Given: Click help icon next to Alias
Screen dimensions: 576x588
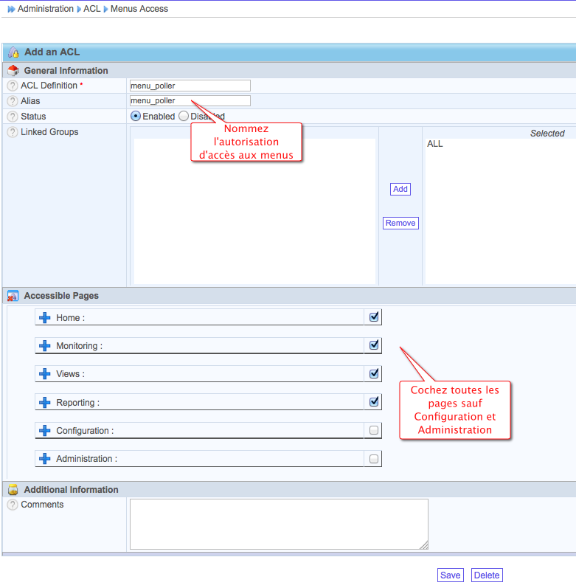Looking at the screenshot, I should [x=13, y=101].
